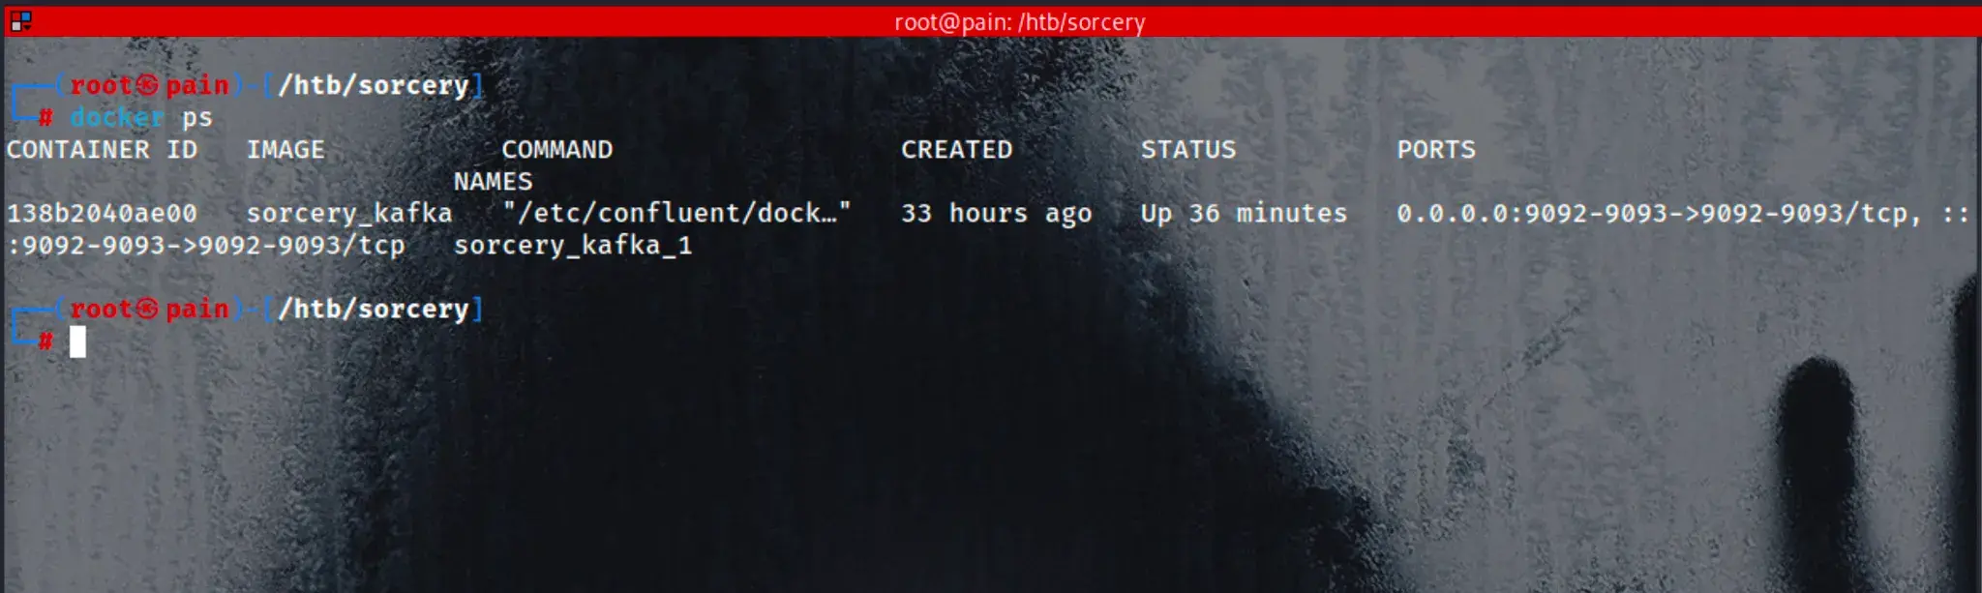Click the NAMES column header
Viewport: 1982px width, 593px height.
[493, 182]
